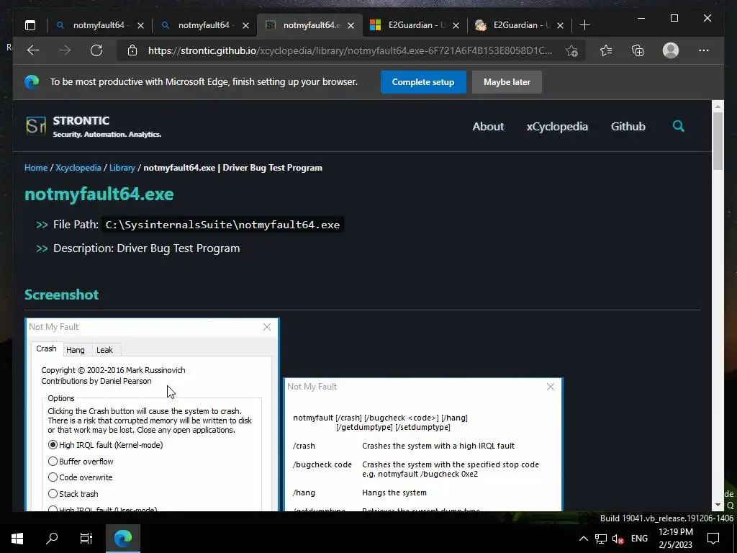Open the About menu item
Screen dimensions: 737x553
pos(488,127)
